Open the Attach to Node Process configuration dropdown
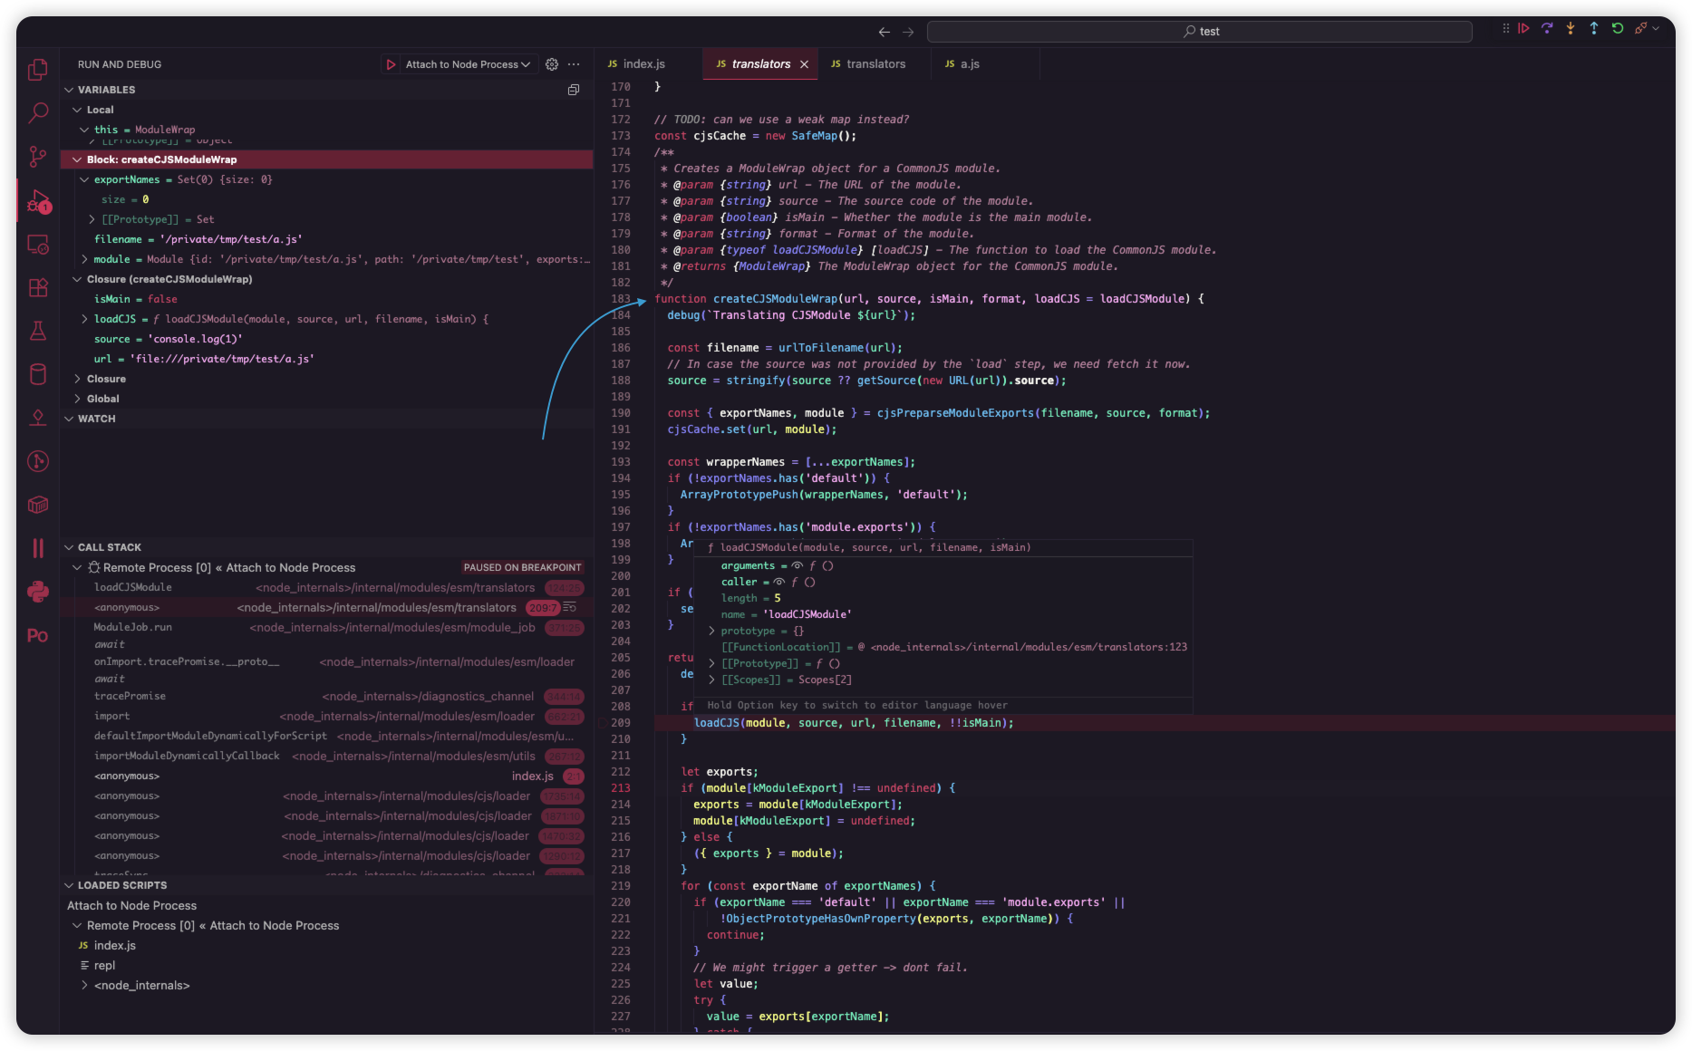Screen dimensions: 1692x1051 pos(468,64)
